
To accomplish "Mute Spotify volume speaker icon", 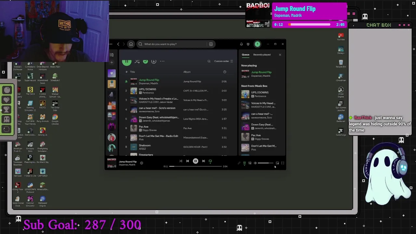I will [255, 163].
